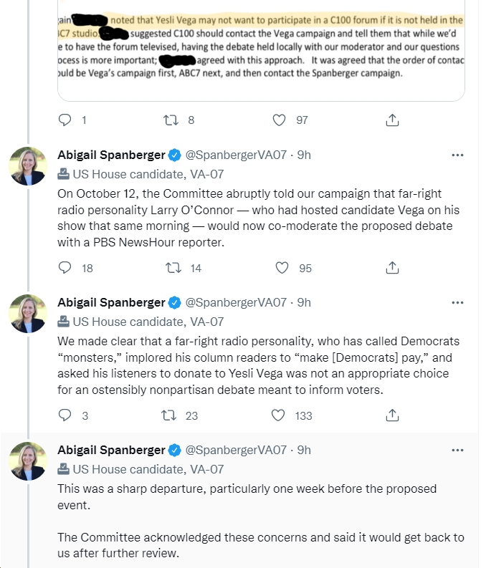Open Abigail Spanberger name on last tweet
Screen dimensions: 491x568
(x=111, y=450)
